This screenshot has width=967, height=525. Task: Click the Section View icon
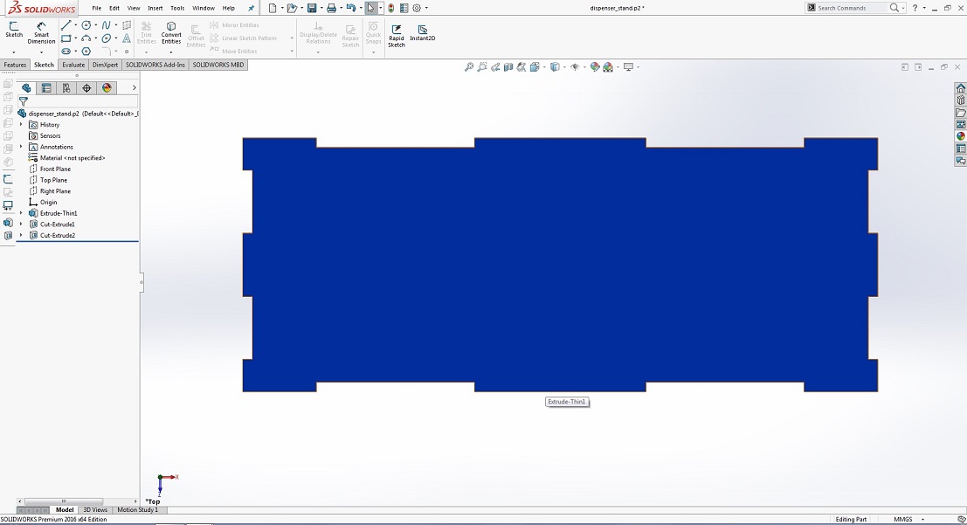pos(508,66)
